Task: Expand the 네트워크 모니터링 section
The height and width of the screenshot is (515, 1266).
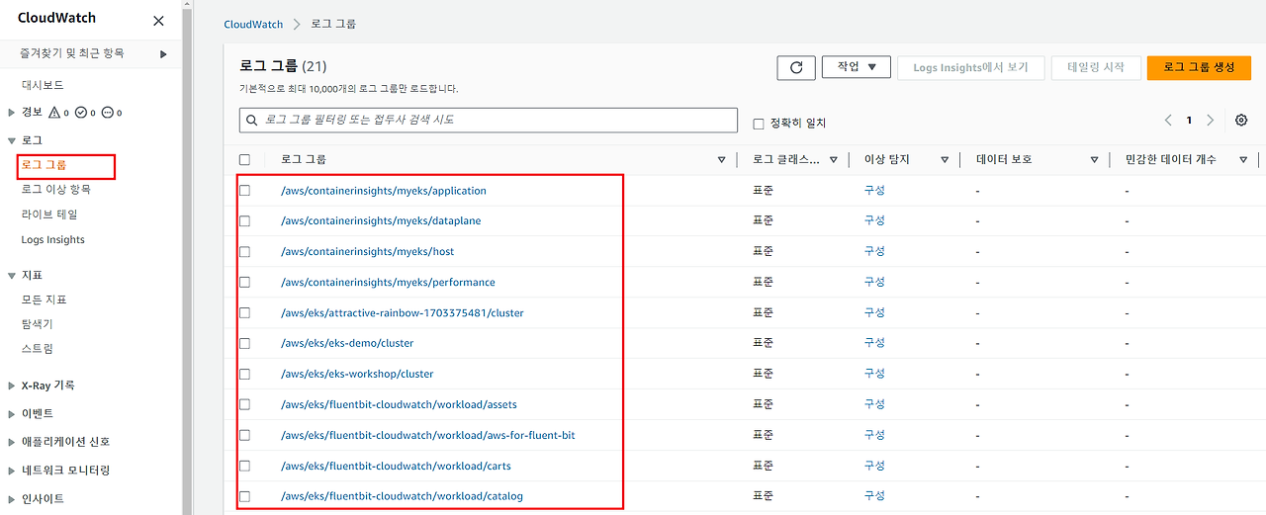Action: (12, 471)
